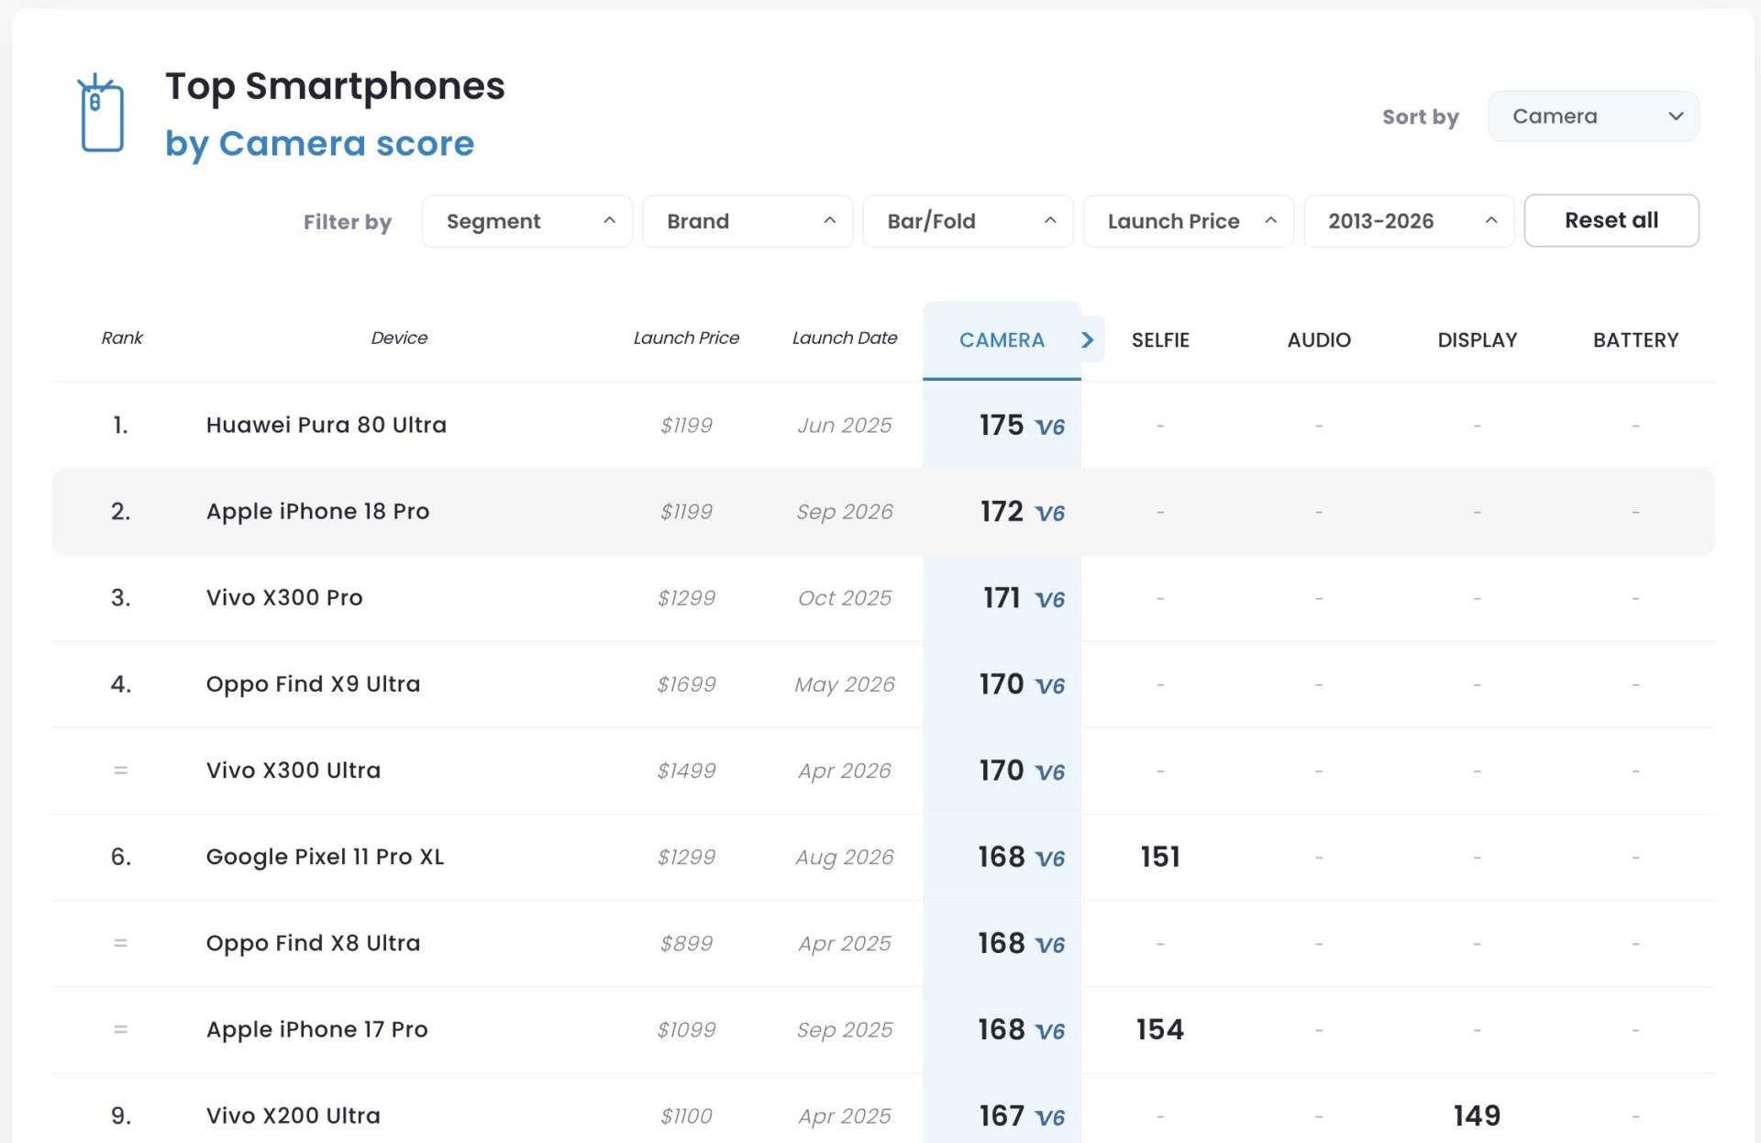
Task: Open Vivo X300 Pro device
Action: pos(284,597)
